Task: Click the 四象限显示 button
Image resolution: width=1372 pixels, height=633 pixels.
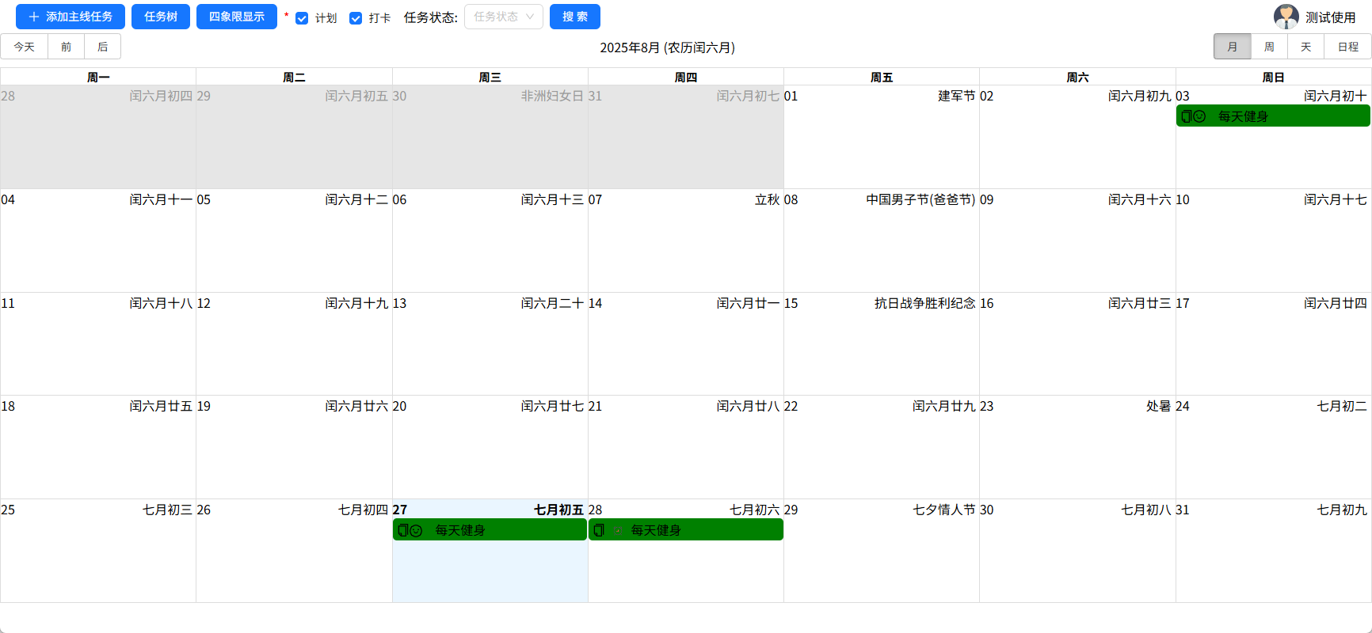Action: 237,17
